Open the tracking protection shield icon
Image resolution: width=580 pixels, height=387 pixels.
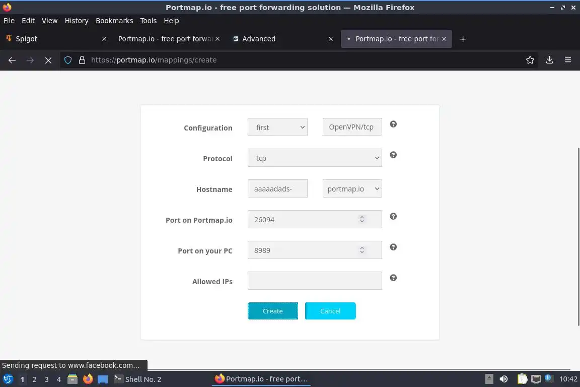(67, 60)
